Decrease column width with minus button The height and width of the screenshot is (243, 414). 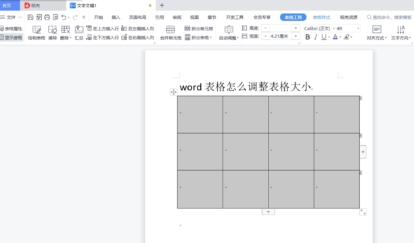click(x=265, y=36)
